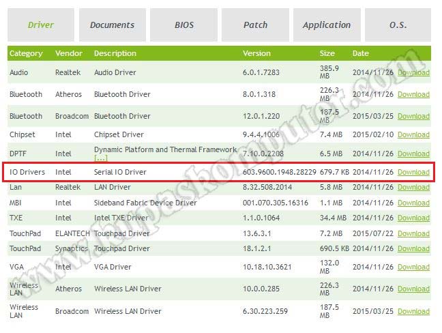The image size is (442, 333).
Task: Download the Realtek Audio Driver
Action: [x=413, y=72]
